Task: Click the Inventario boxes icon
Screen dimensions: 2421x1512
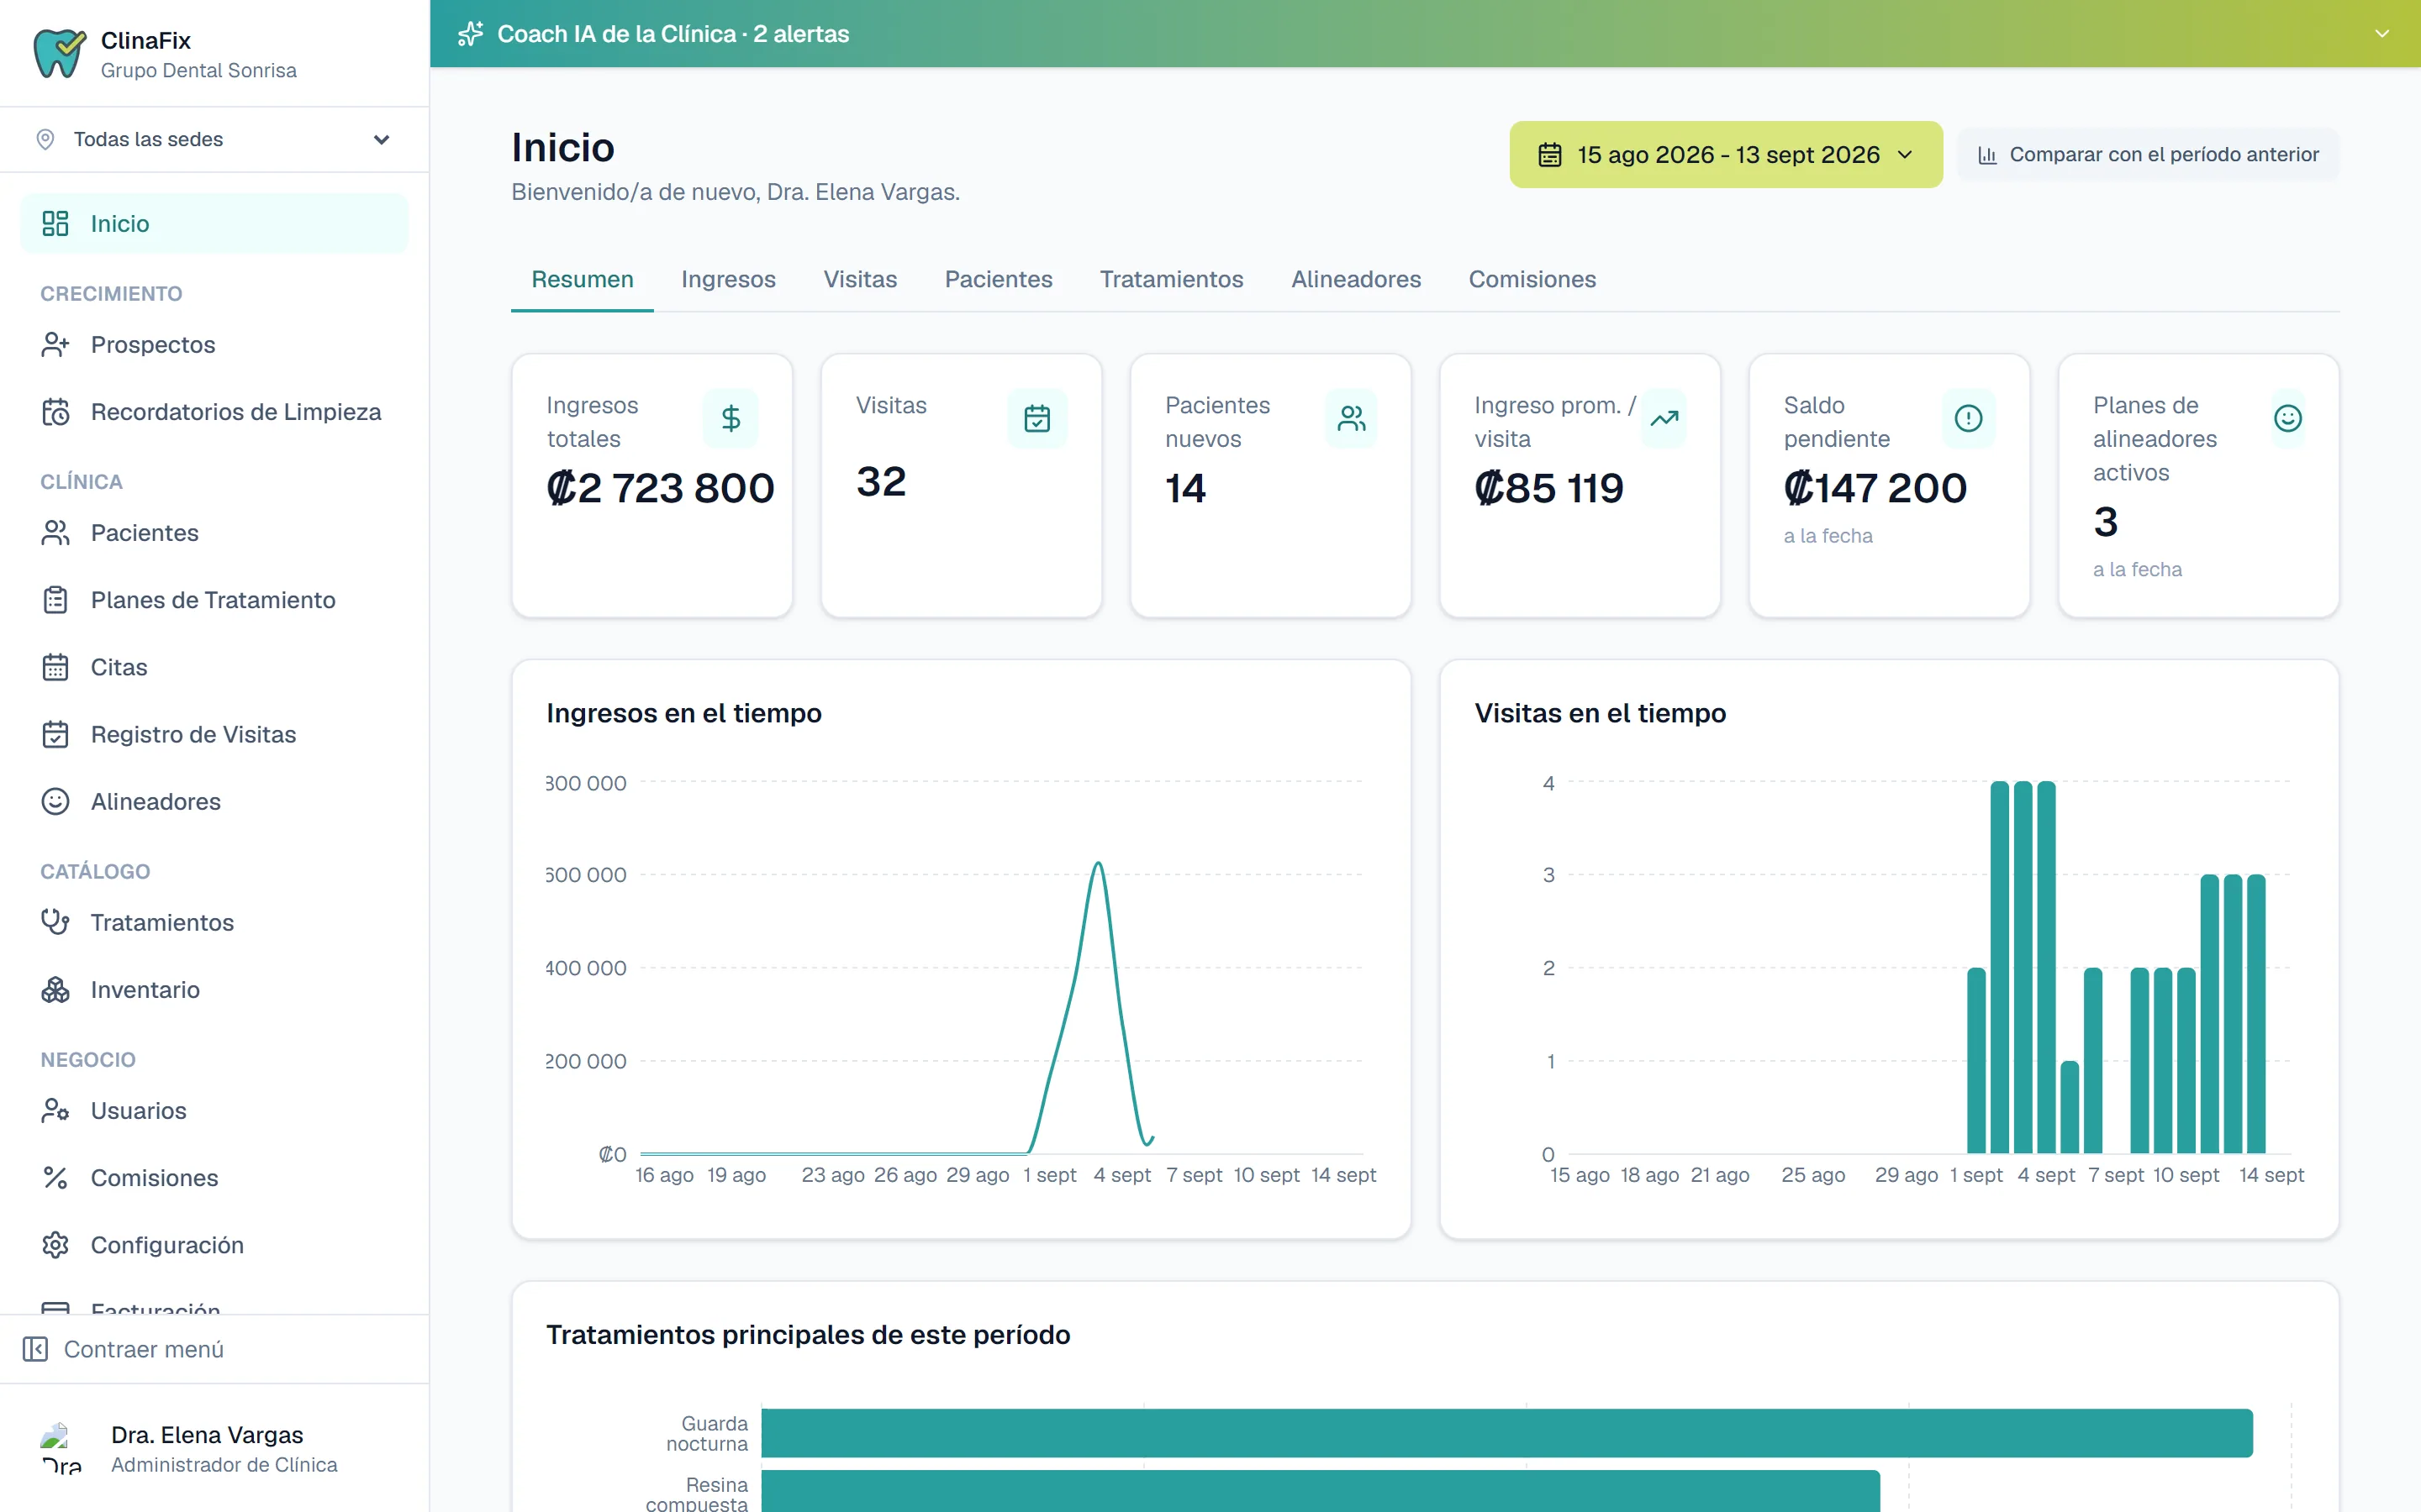Action: (55, 989)
